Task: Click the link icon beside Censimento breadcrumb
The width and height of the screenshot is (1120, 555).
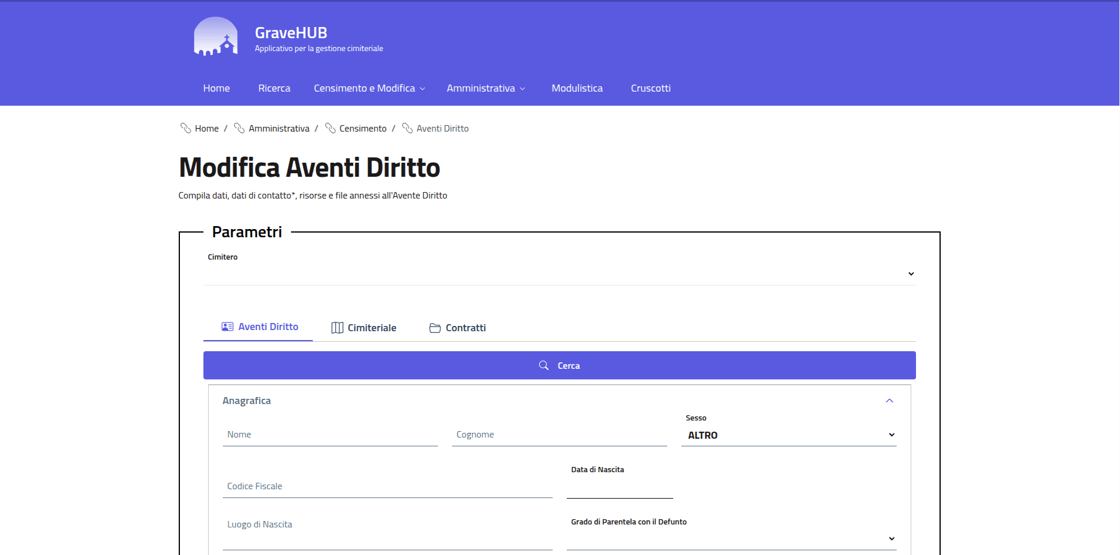Action: 331,128
